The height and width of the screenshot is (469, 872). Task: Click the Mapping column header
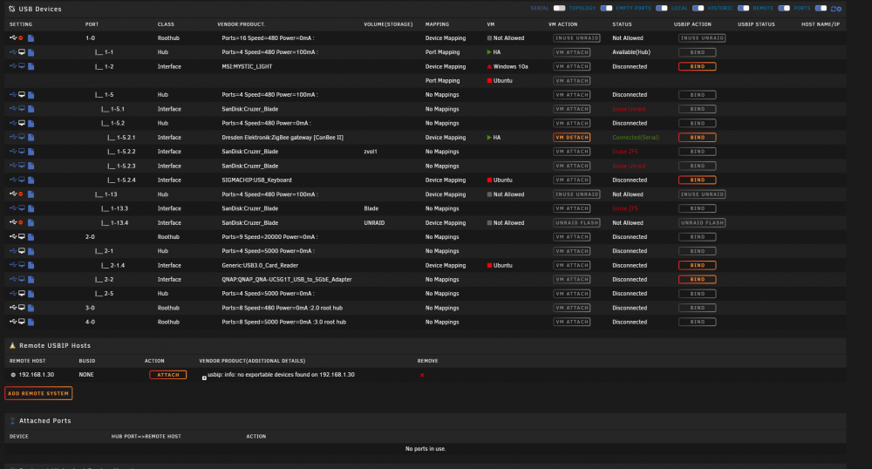[437, 24]
